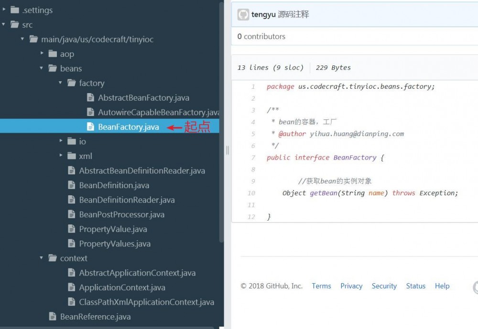Open the 源码注释 commit message

[293, 14]
